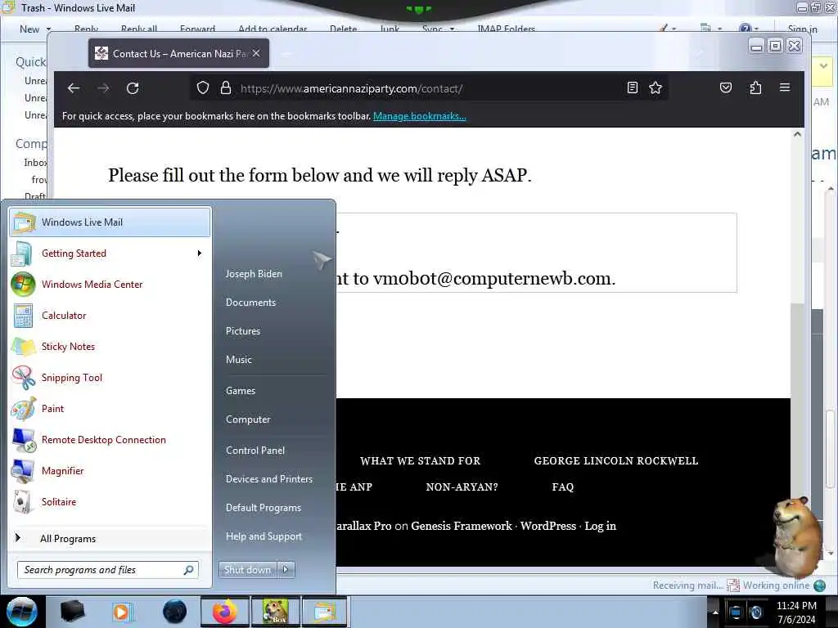
Task: Bookmark this page with the star icon
Action: (656, 87)
